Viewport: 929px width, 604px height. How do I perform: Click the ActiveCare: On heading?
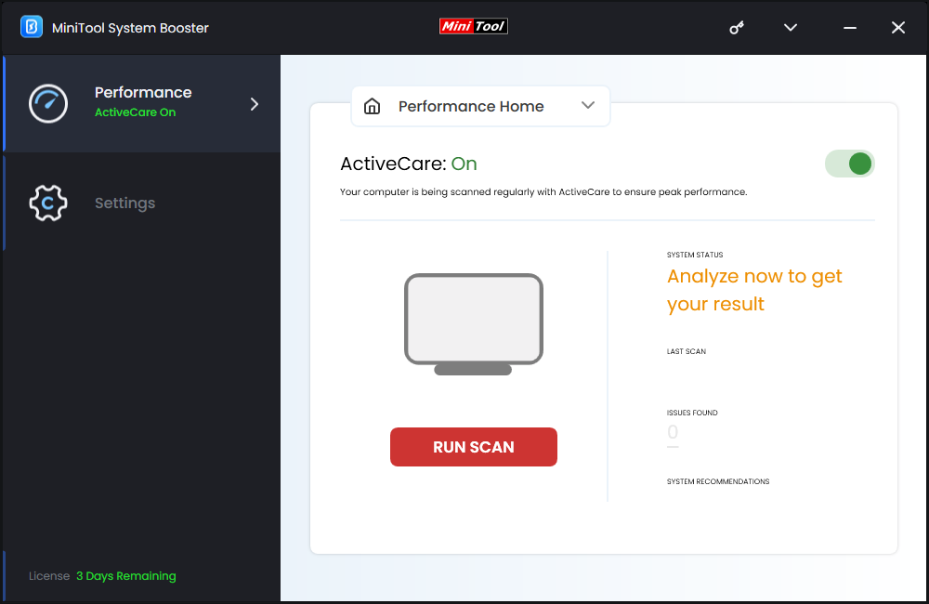pos(410,164)
